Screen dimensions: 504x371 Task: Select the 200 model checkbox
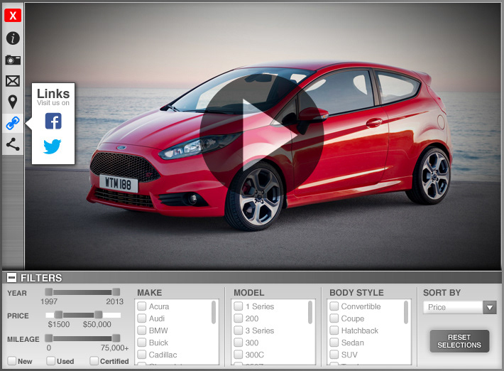(239, 318)
